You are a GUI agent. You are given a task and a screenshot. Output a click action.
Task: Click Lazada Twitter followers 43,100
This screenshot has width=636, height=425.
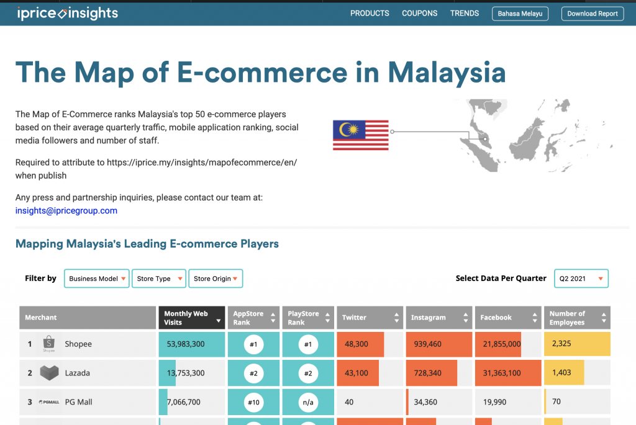pyautogui.click(x=357, y=373)
